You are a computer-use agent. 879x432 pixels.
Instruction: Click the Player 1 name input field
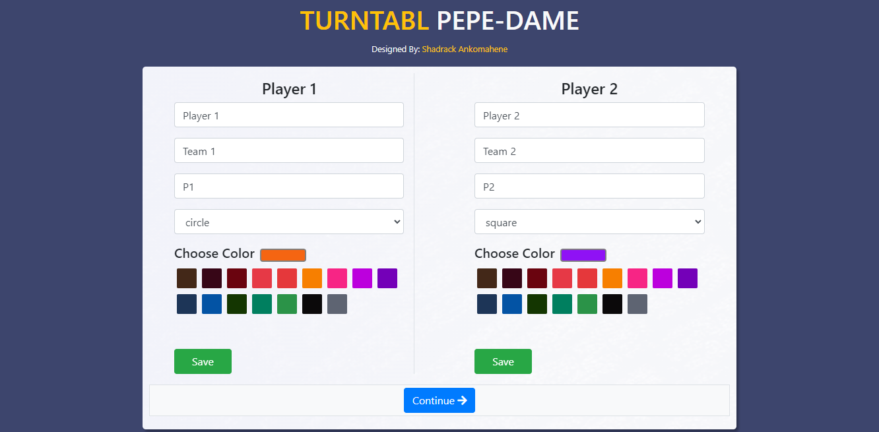[288, 115]
